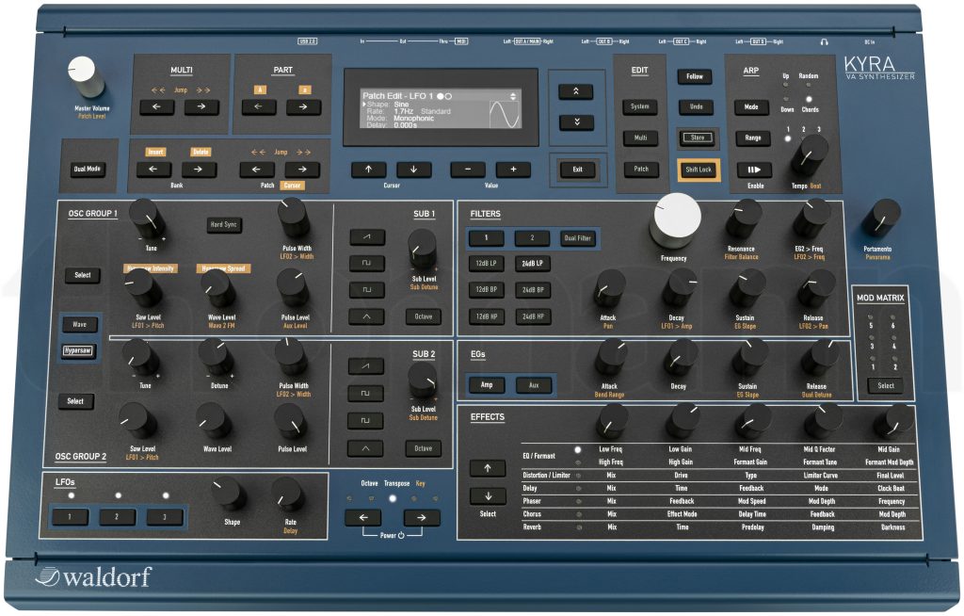Select the 24dB LP filter type
The width and height of the screenshot is (964, 616).
click(533, 264)
